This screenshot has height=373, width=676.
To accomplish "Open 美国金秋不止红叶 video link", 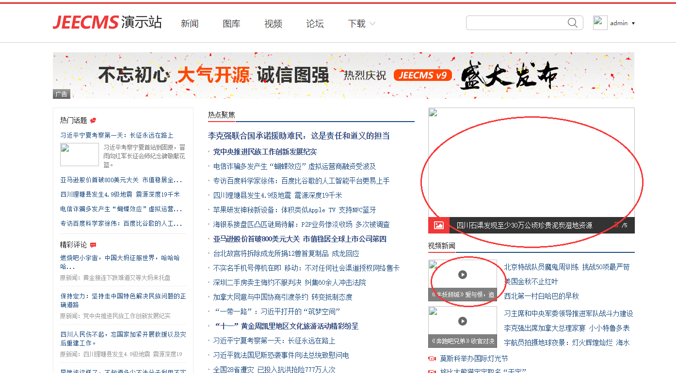I will pos(531,281).
